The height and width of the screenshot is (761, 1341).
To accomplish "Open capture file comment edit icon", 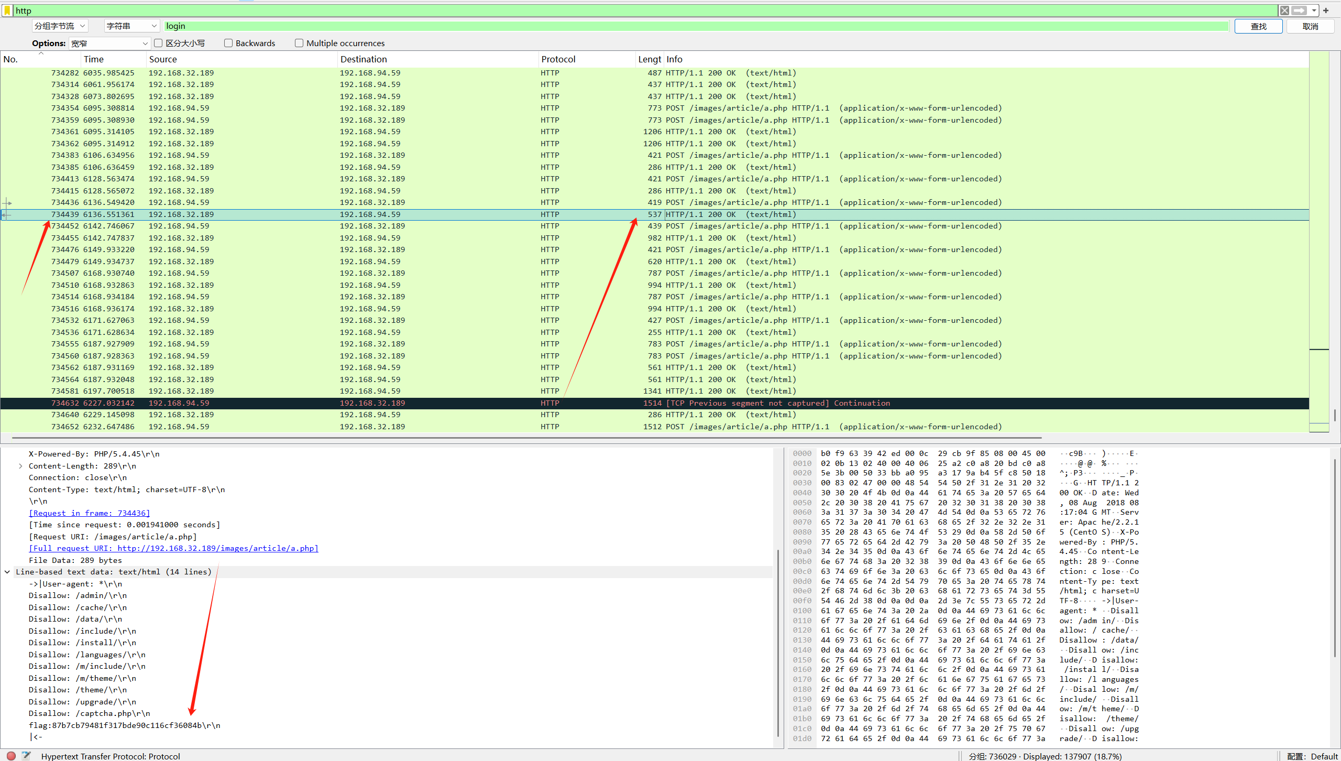I will pos(26,756).
